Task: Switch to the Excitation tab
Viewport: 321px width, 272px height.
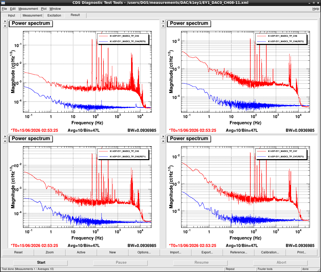Action: coord(54,15)
